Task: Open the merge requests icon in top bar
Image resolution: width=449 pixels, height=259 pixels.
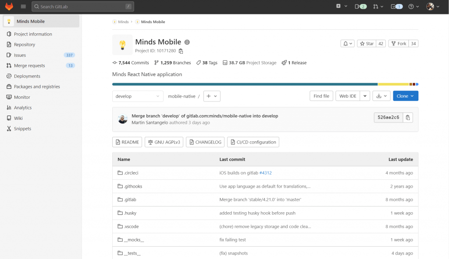Action: (378, 7)
